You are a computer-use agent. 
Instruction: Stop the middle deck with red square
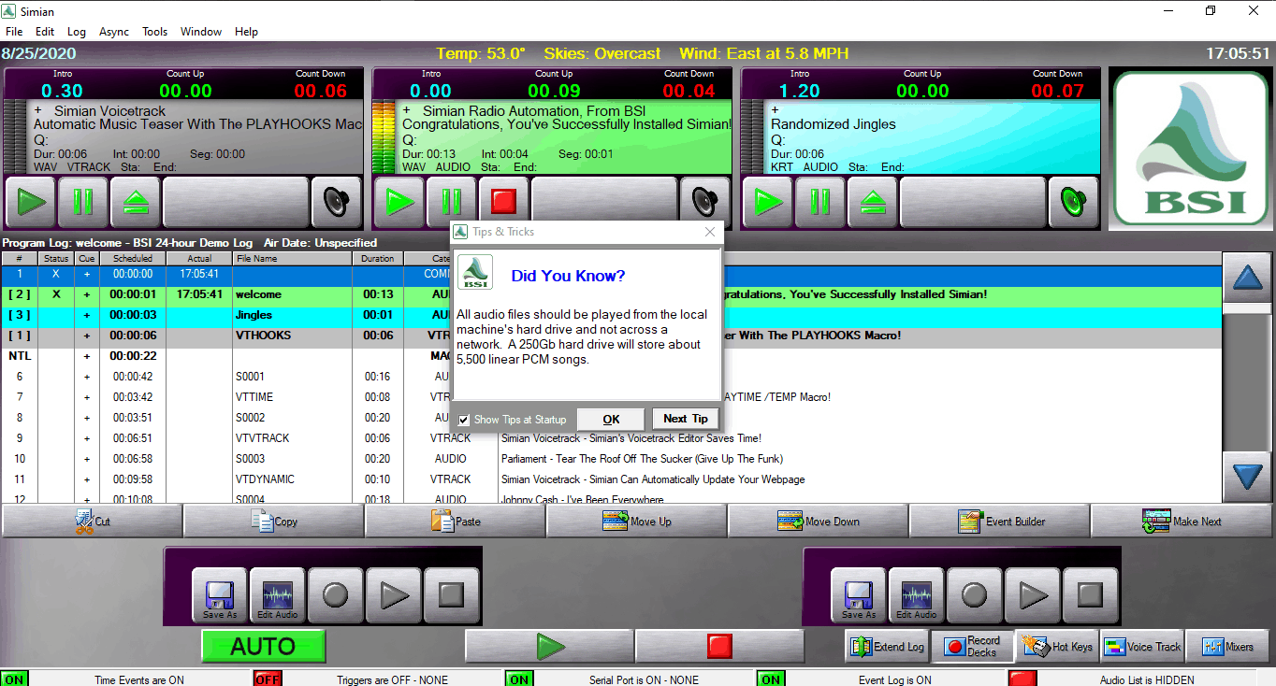point(504,202)
